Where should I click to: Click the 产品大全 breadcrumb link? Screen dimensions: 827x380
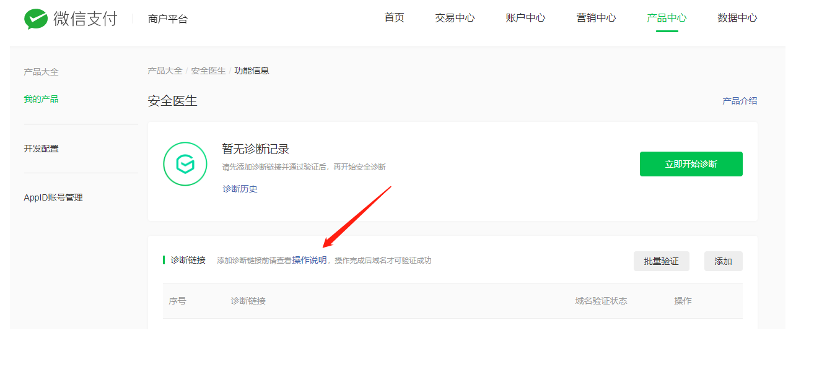165,71
